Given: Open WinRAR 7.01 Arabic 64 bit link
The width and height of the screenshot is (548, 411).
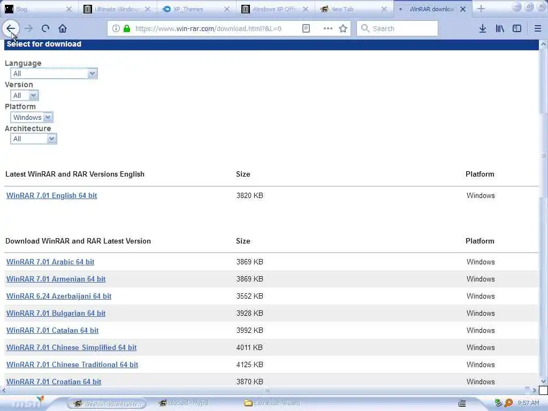Looking at the screenshot, I should pyautogui.click(x=50, y=262).
